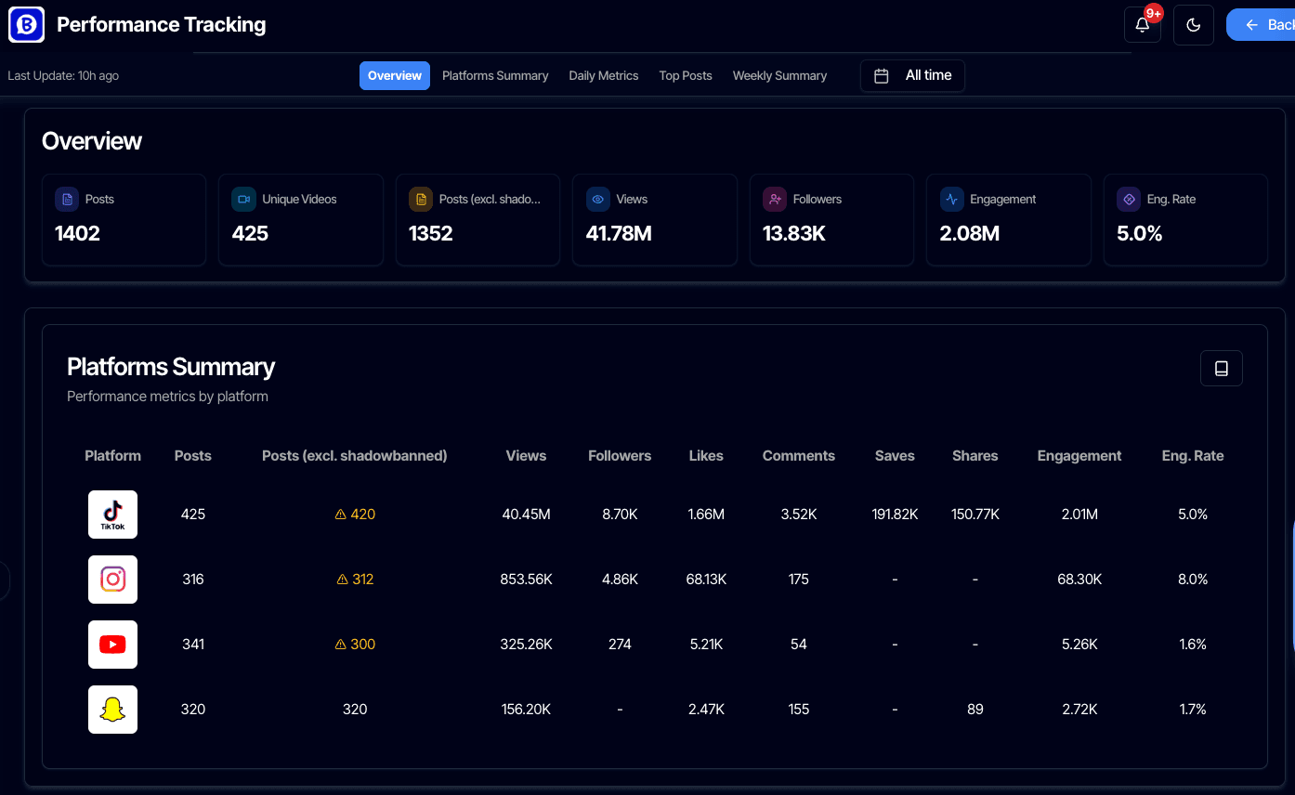Click the Posts card document icon
Image resolution: width=1295 pixels, height=795 pixels.
coord(67,199)
